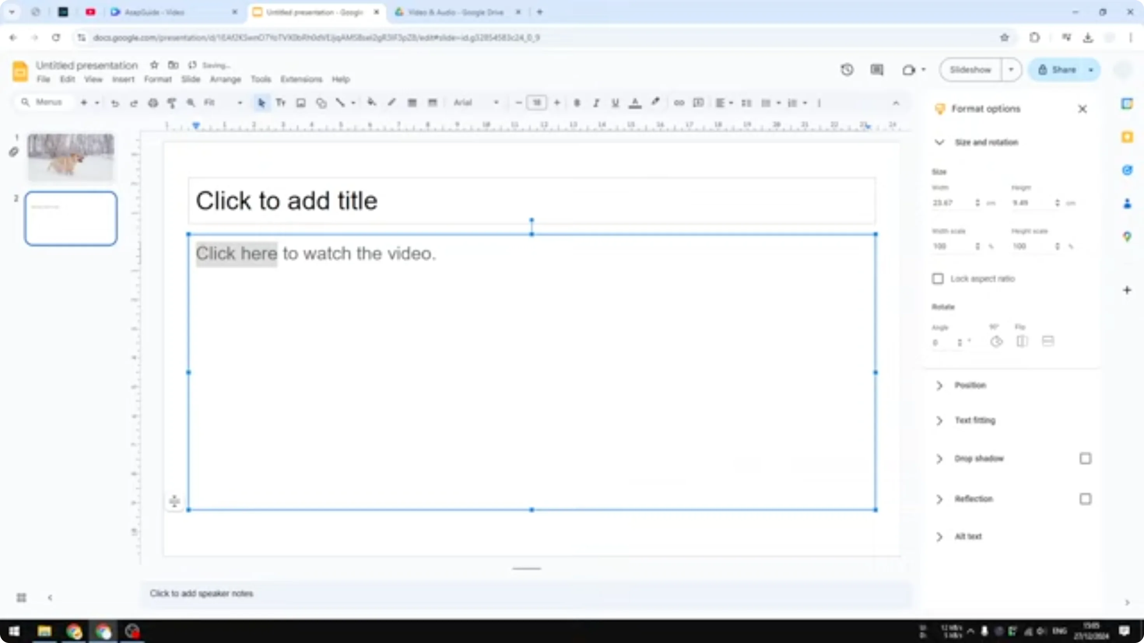1144x643 pixels.
Task: Open the text color picker
Action: click(x=635, y=103)
